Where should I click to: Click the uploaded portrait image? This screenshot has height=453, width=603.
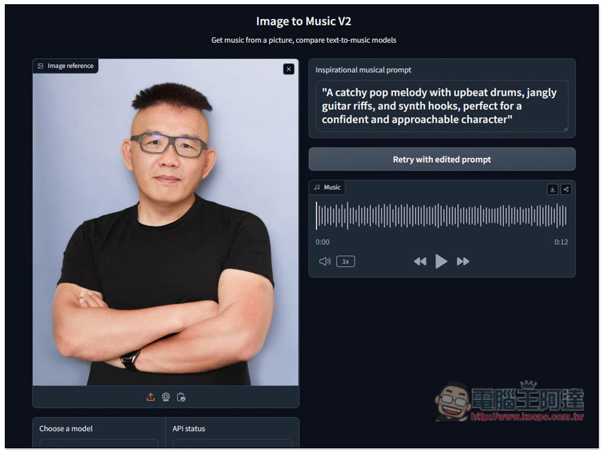165,241
